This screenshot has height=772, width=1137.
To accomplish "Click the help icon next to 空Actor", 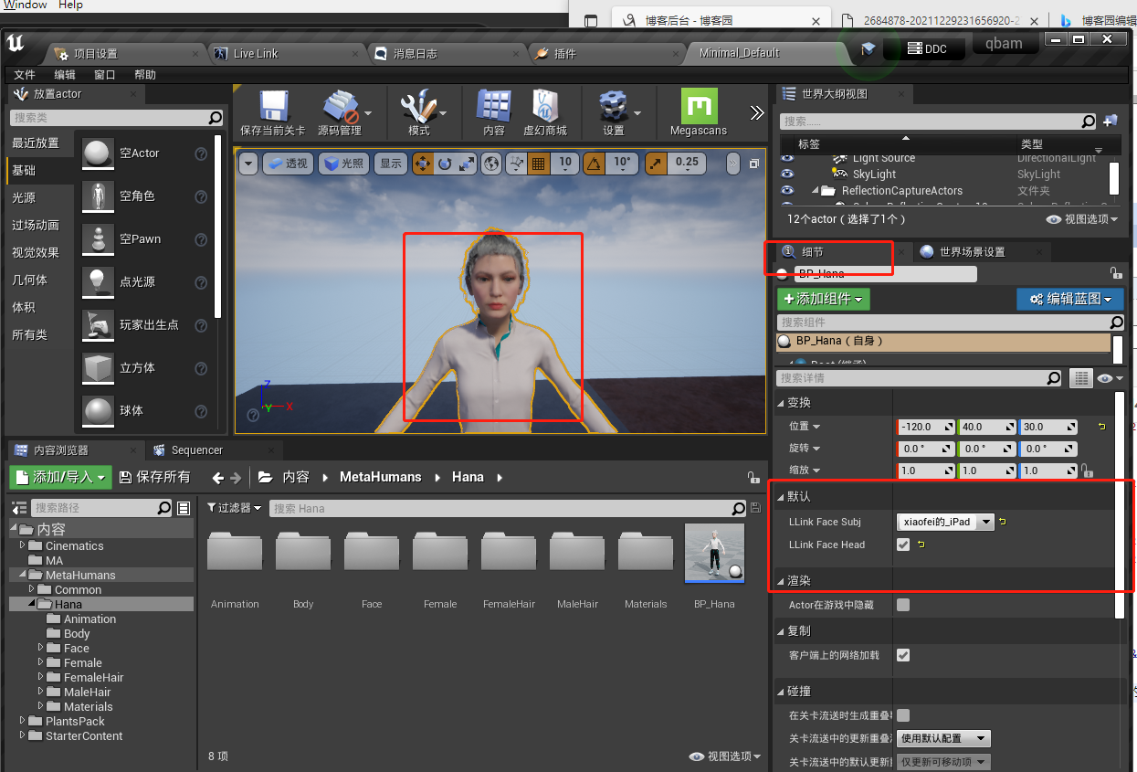I will (x=201, y=153).
